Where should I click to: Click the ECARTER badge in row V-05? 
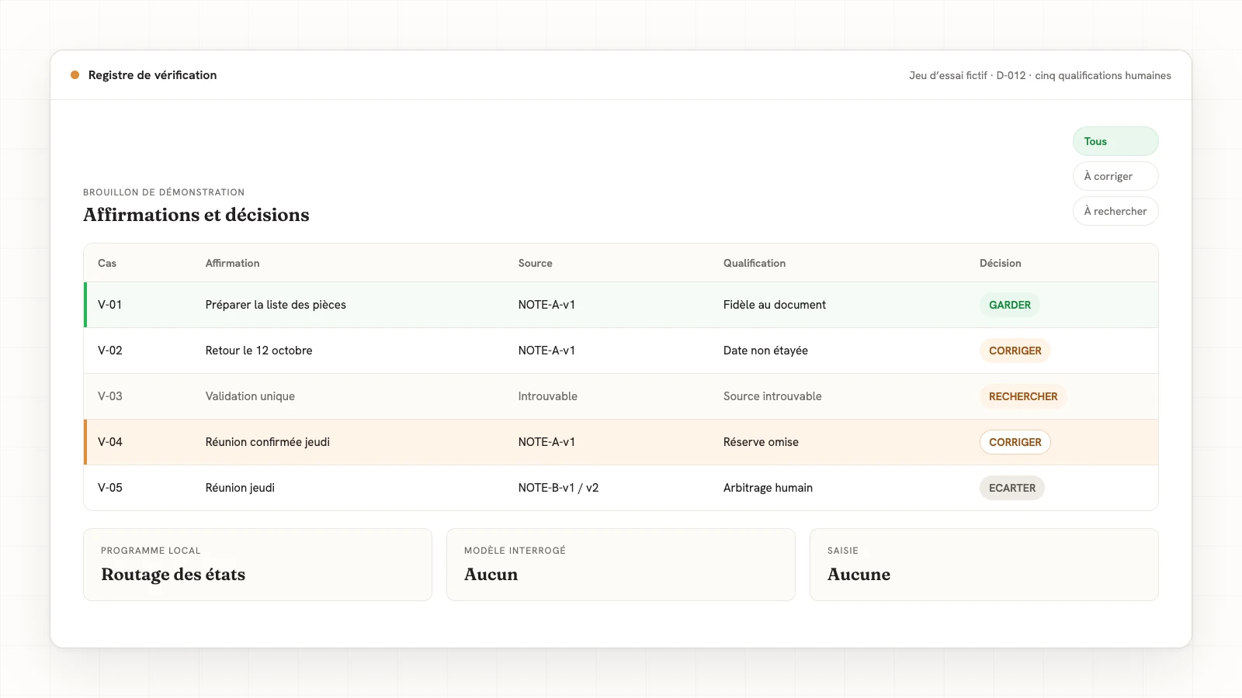click(x=1012, y=488)
